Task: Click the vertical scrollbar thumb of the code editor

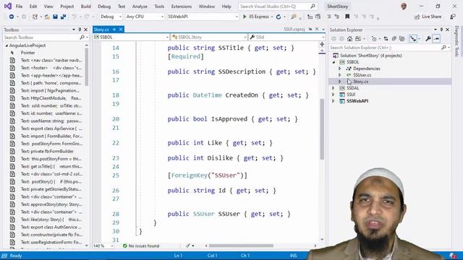Action: point(322,129)
